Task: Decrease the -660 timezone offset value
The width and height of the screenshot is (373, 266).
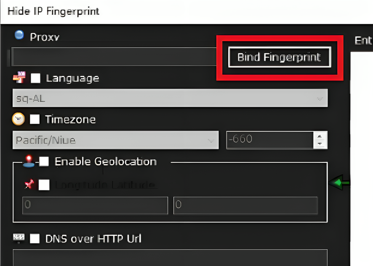Action: point(320,144)
